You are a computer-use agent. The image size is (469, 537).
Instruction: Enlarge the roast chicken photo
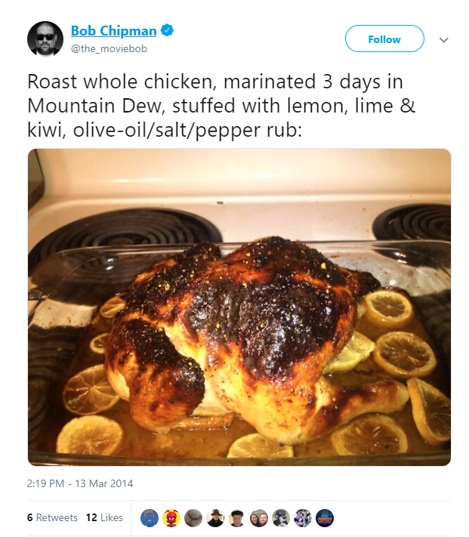click(239, 307)
